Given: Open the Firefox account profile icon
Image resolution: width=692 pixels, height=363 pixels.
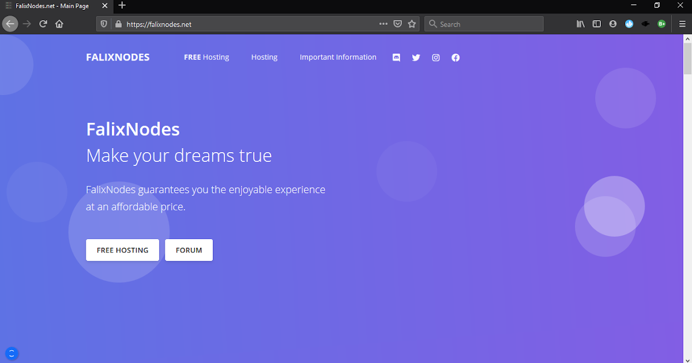Looking at the screenshot, I should pos(612,24).
